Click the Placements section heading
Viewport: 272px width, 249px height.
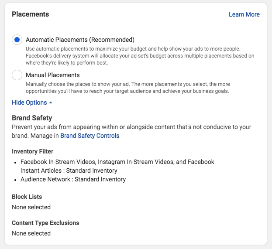coord(30,14)
